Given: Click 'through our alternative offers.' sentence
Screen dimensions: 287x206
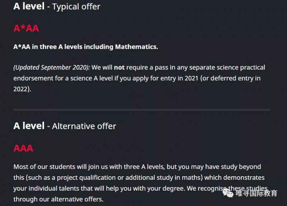Looking at the screenshot, I should click(58, 199).
